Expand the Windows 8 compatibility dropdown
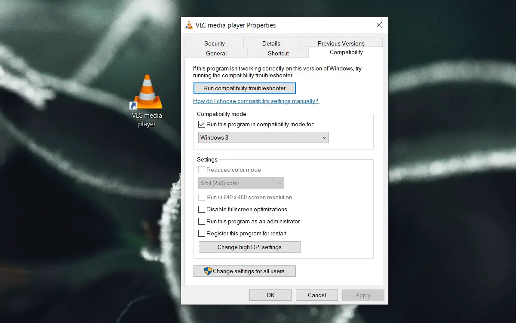Viewport: 516px width, 323px height. coord(264,137)
